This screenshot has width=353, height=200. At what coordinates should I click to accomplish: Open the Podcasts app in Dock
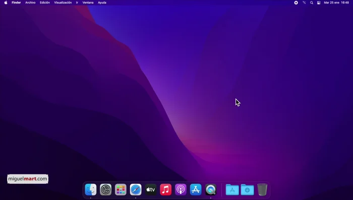point(181,189)
